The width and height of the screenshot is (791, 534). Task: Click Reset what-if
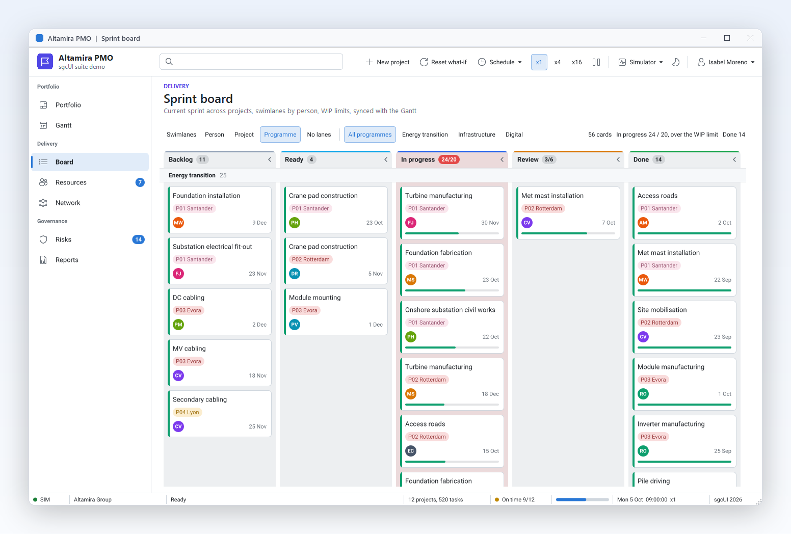pos(443,62)
